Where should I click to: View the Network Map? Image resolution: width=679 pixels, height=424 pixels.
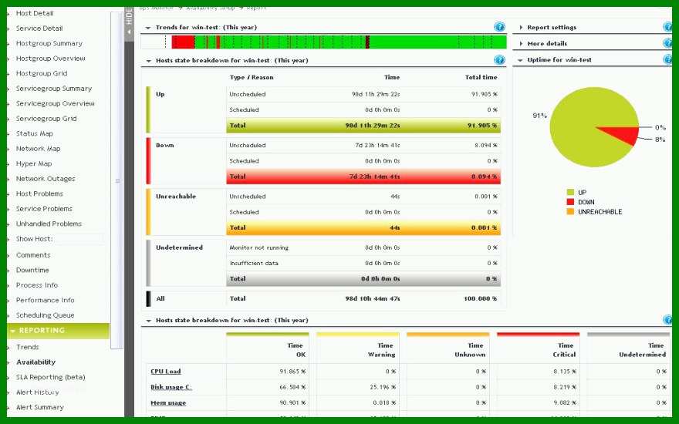38,149
